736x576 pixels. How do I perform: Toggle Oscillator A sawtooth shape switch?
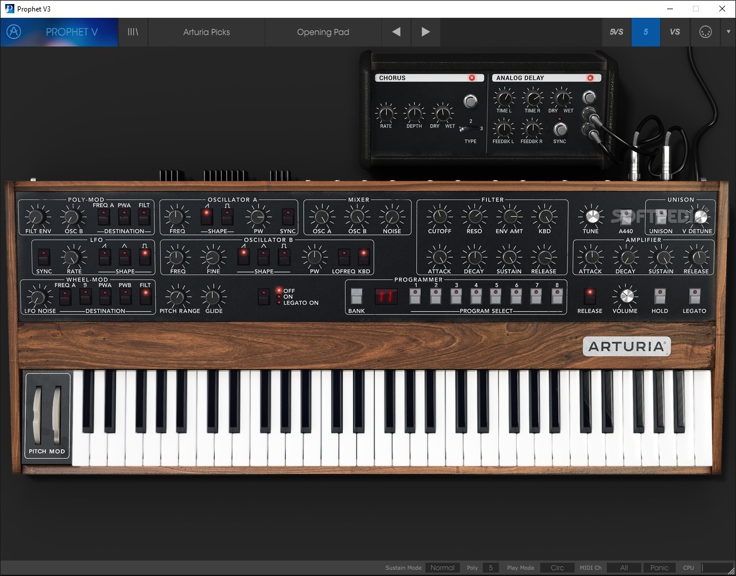[207, 216]
